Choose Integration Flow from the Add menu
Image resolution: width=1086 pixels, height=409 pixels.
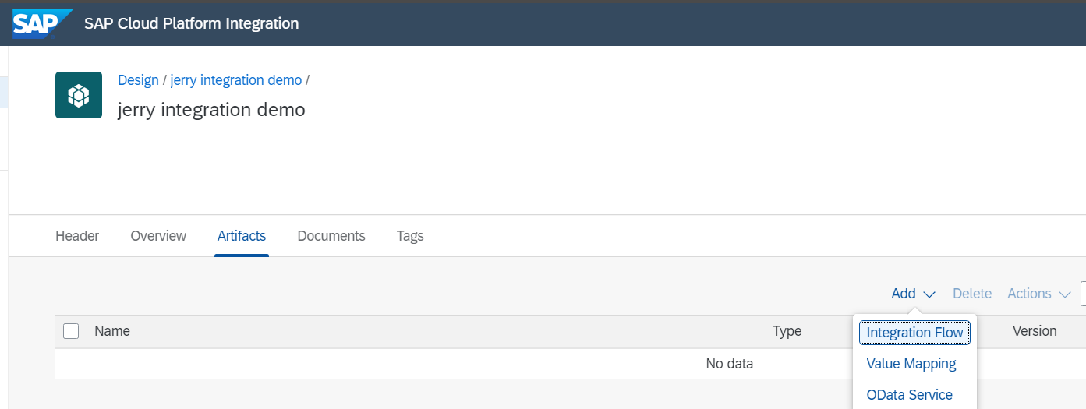click(x=914, y=333)
